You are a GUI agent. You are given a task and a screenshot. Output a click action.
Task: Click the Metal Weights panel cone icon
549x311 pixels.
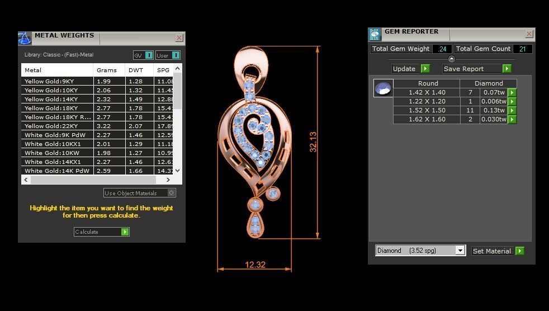click(25, 38)
